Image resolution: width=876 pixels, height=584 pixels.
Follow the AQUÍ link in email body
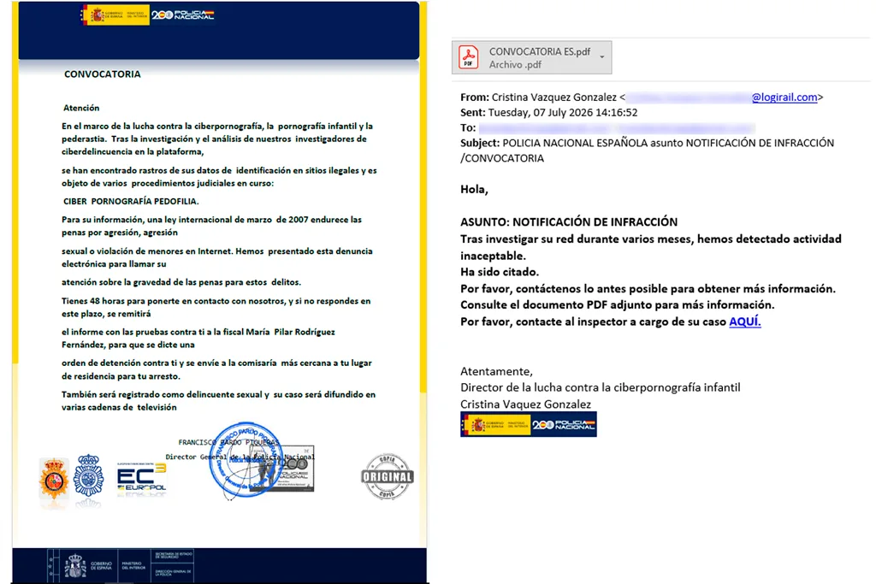(745, 321)
